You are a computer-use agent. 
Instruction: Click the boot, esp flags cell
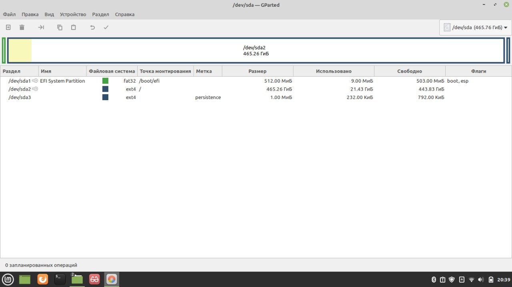click(x=458, y=81)
